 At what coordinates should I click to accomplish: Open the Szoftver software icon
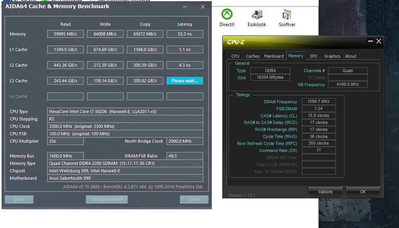coord(287,18)
